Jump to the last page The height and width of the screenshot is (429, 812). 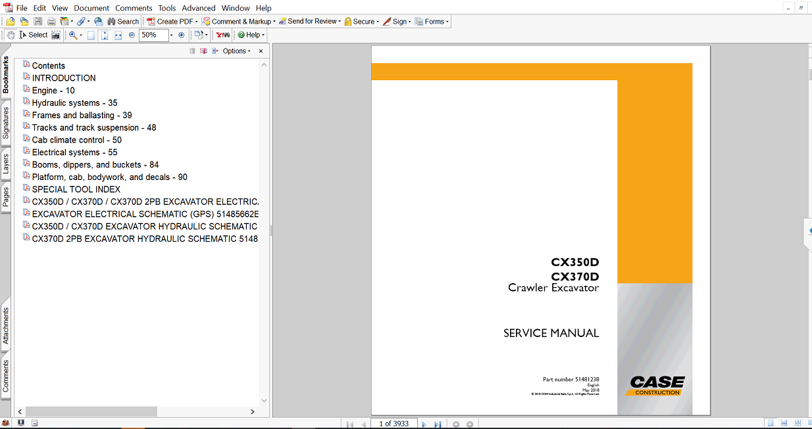438,424
